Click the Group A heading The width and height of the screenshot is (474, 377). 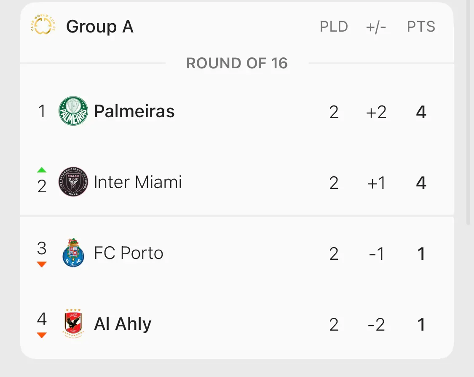(100, 27)
